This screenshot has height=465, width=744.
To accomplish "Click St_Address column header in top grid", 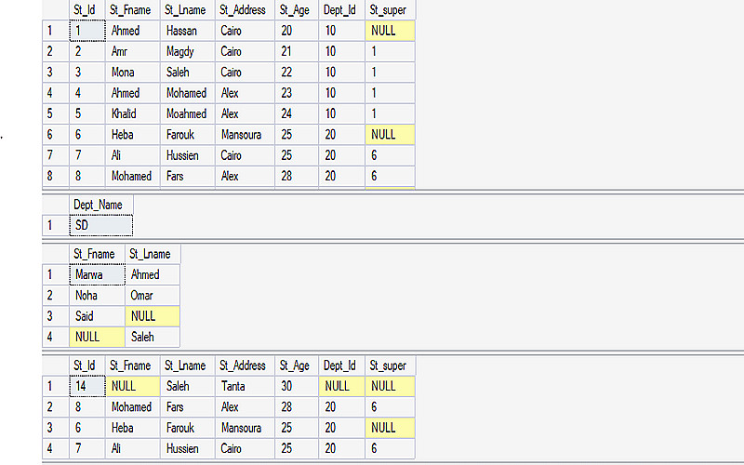I will click(x=244, y=10).
